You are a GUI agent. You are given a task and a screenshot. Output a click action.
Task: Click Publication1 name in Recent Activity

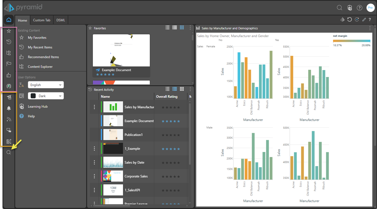[133, 135]
